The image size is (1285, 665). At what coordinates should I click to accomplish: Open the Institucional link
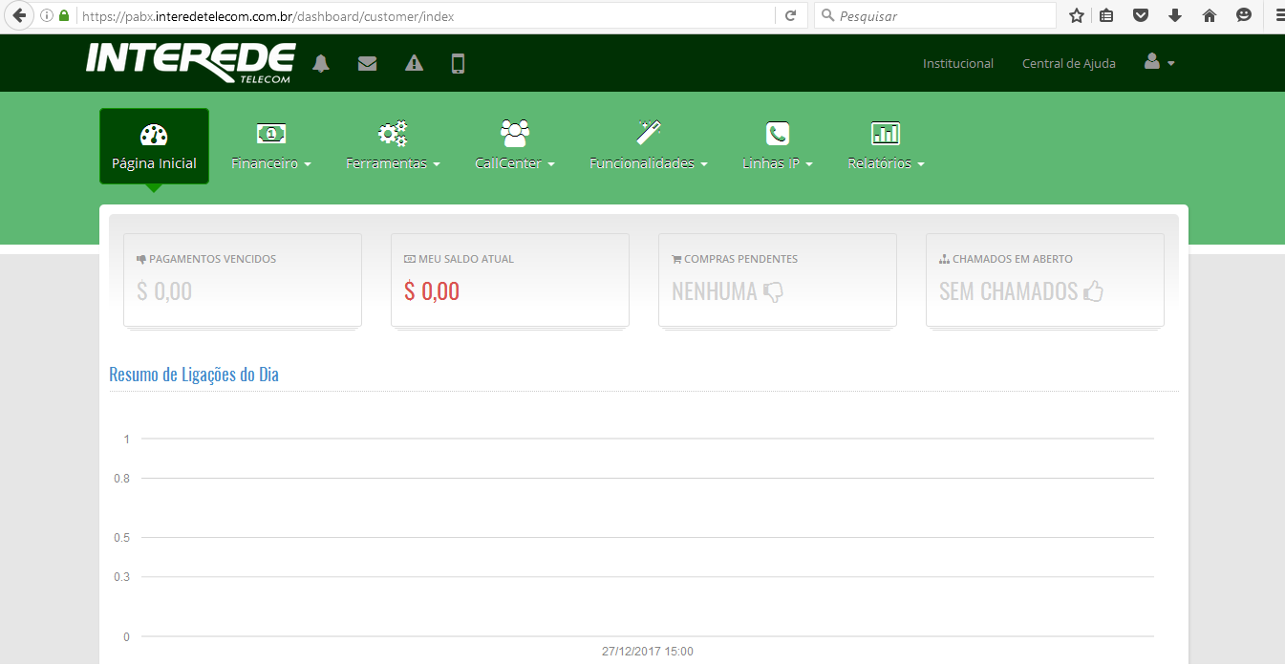coord(957,64)
